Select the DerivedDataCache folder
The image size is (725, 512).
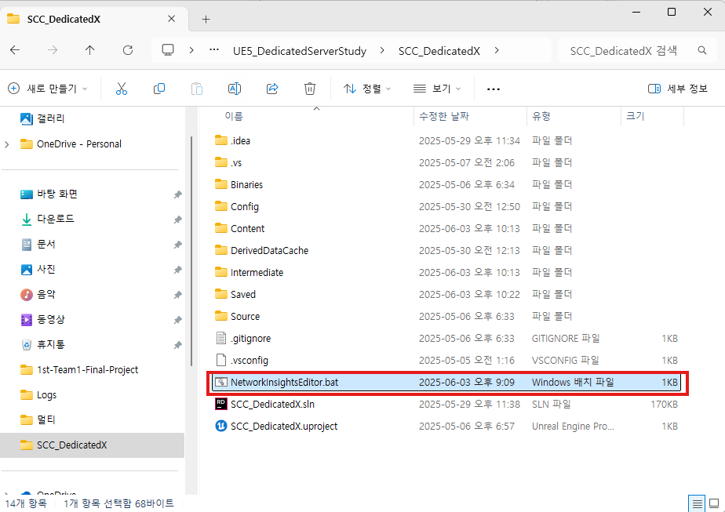[x=446, y=250]
